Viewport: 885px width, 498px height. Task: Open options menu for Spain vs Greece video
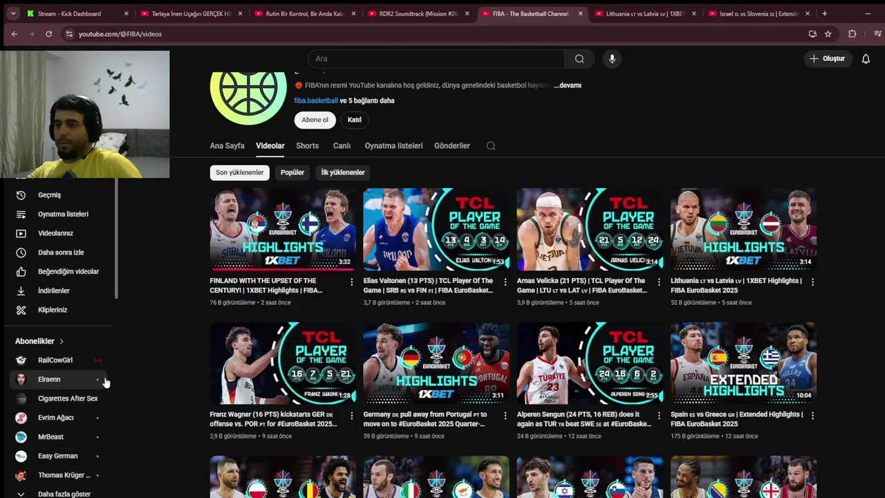coord(812,416)
